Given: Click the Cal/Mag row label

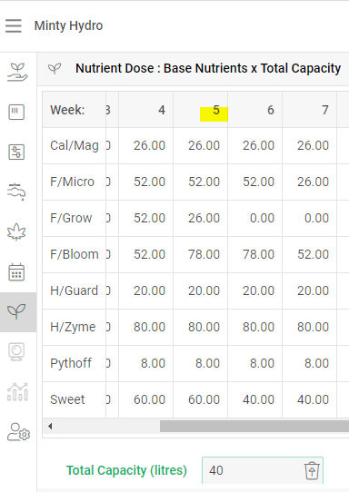Looking at the screenshot, I should click(x=75, y=145).
